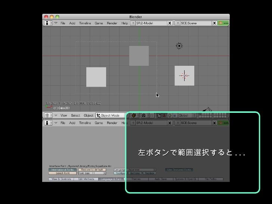The width and height of the screenshot is (272, 204).
Task: Open the Game menu in lower header
Action: (x=99, y=123)
